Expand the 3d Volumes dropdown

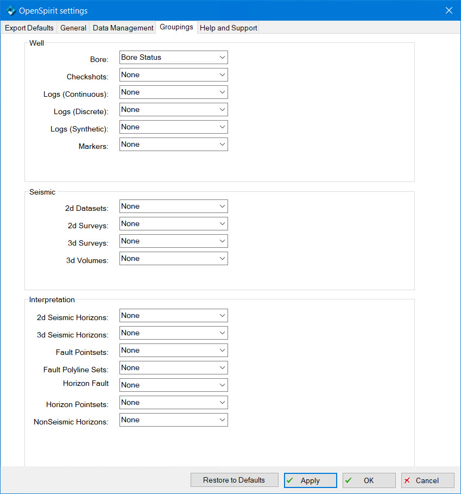pyautogui.click(x=173, y=258)
